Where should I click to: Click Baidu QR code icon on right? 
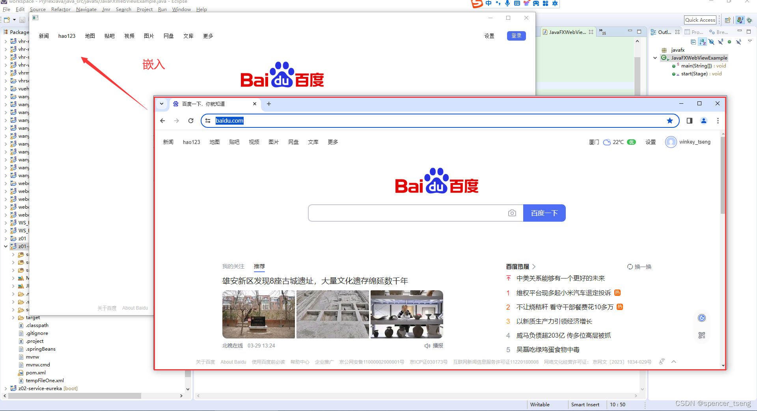tap(702, 335)
